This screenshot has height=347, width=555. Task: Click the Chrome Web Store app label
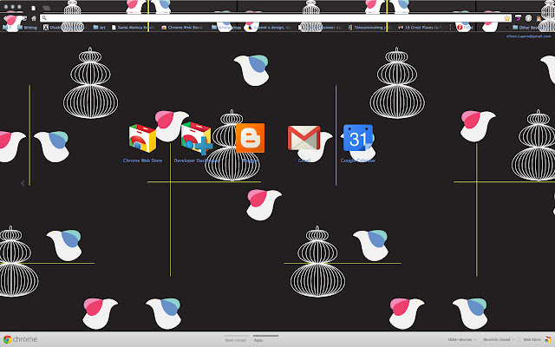tap(142, 160)
